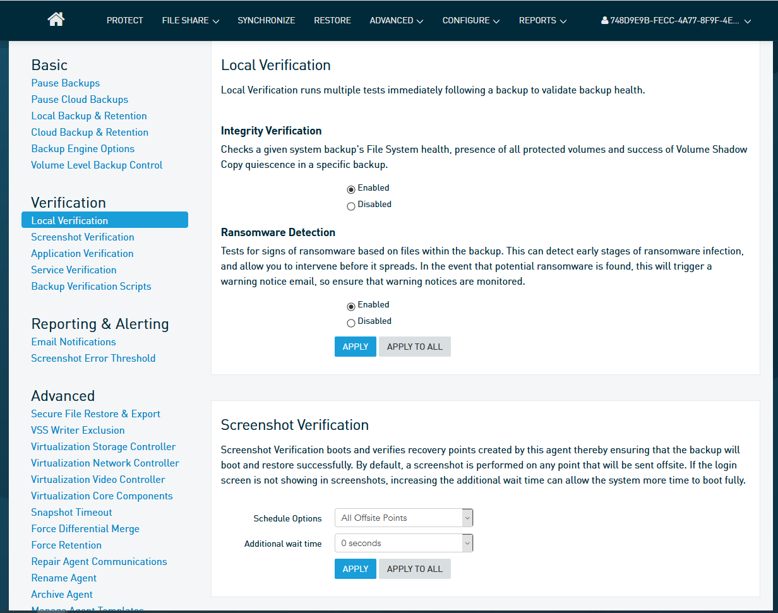Screen dimensions: 778x613
Task: Open Service Verification sidebar link
Action: 74,270
